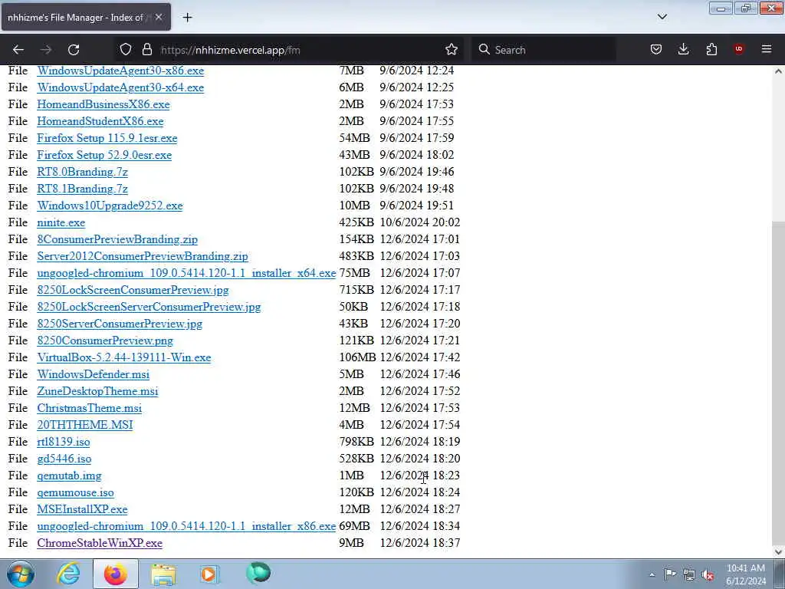Click the ninite.exe link

point(61,222)
